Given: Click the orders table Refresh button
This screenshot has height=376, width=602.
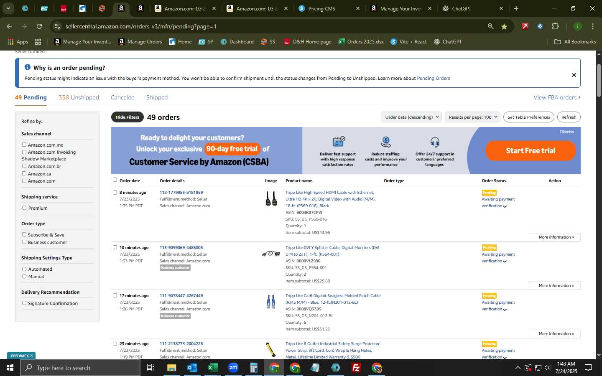Looking at the screenshot, I should 569,117.
